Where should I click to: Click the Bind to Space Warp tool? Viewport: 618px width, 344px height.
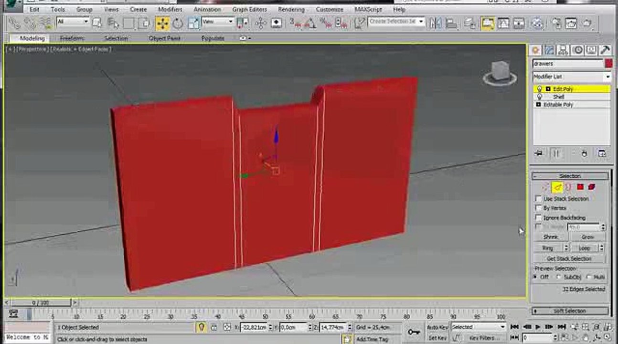pyautogui.click(x=45, y=22)
